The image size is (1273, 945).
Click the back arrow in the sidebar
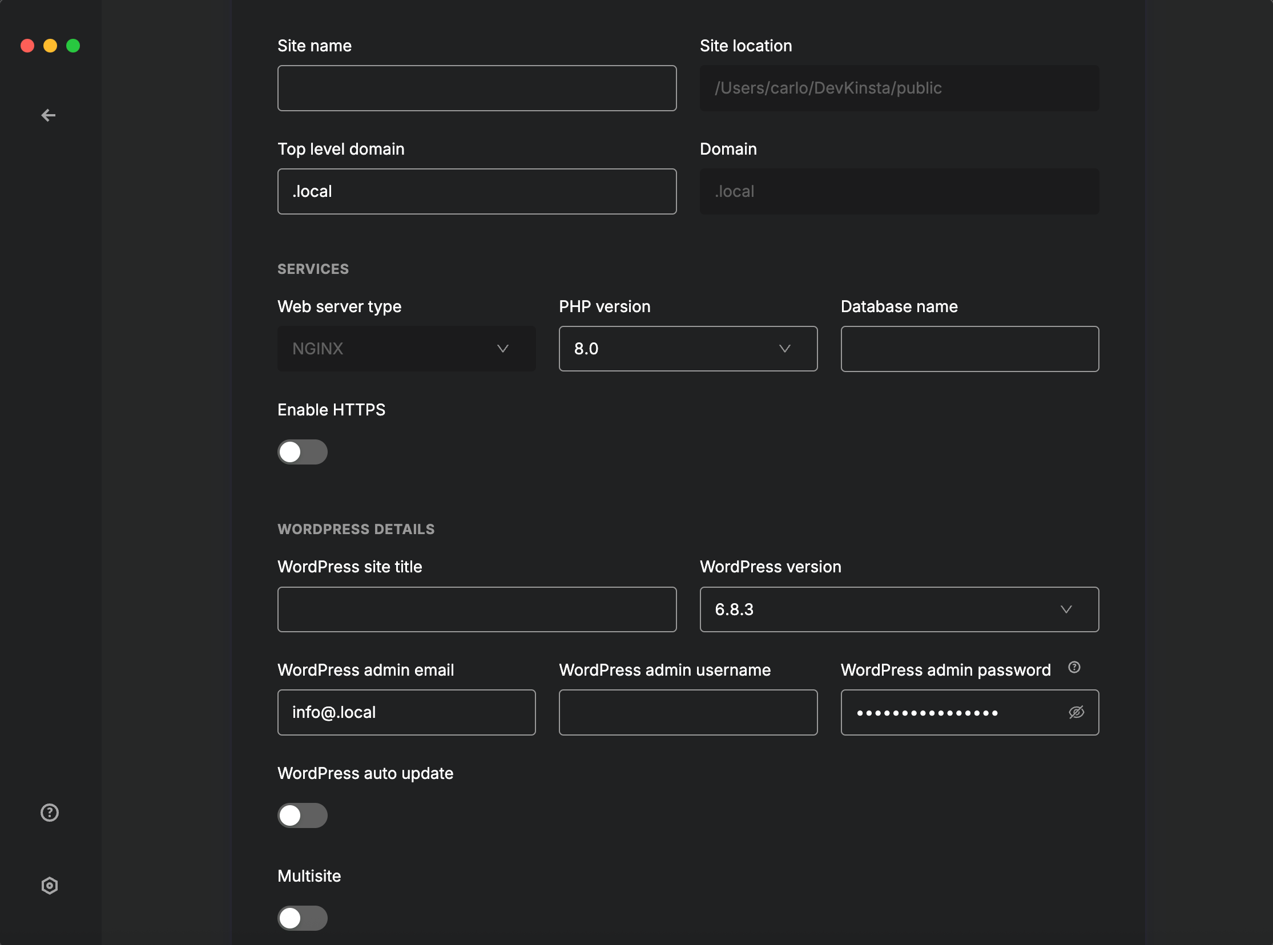pyautogui.click(x=49, y=115)
